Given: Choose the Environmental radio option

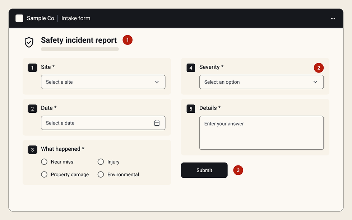Looking at the screenshot, I should coord(101,174).
